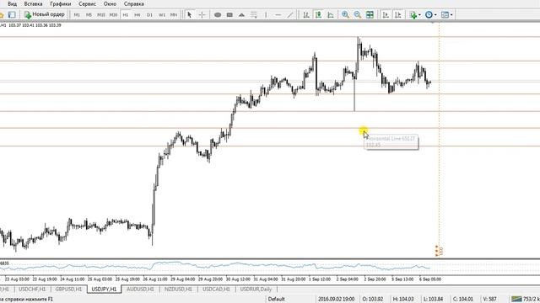This screenshot has width=540, height=303.
Task: Click the H: 104.03 status value
Action: click(403, 300)
